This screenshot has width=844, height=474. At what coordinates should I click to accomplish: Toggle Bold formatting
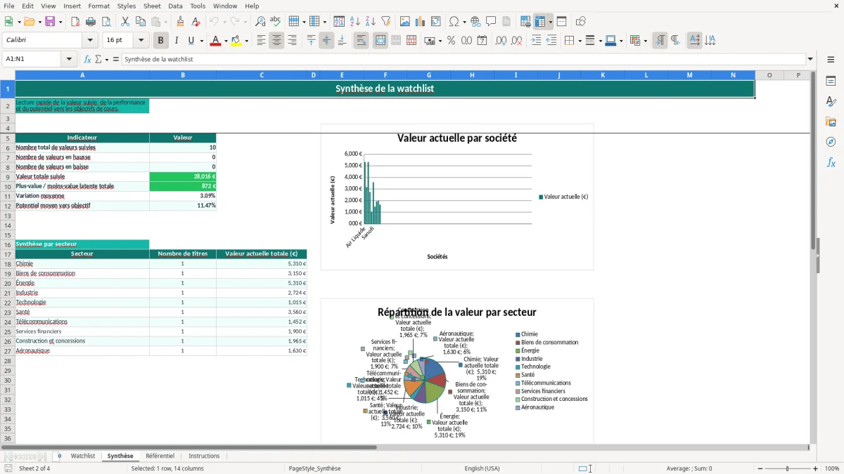click(x=160, y=41)
